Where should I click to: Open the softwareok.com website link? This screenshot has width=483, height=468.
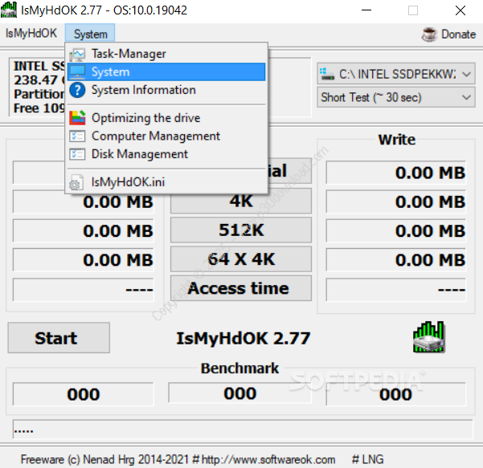268,459
